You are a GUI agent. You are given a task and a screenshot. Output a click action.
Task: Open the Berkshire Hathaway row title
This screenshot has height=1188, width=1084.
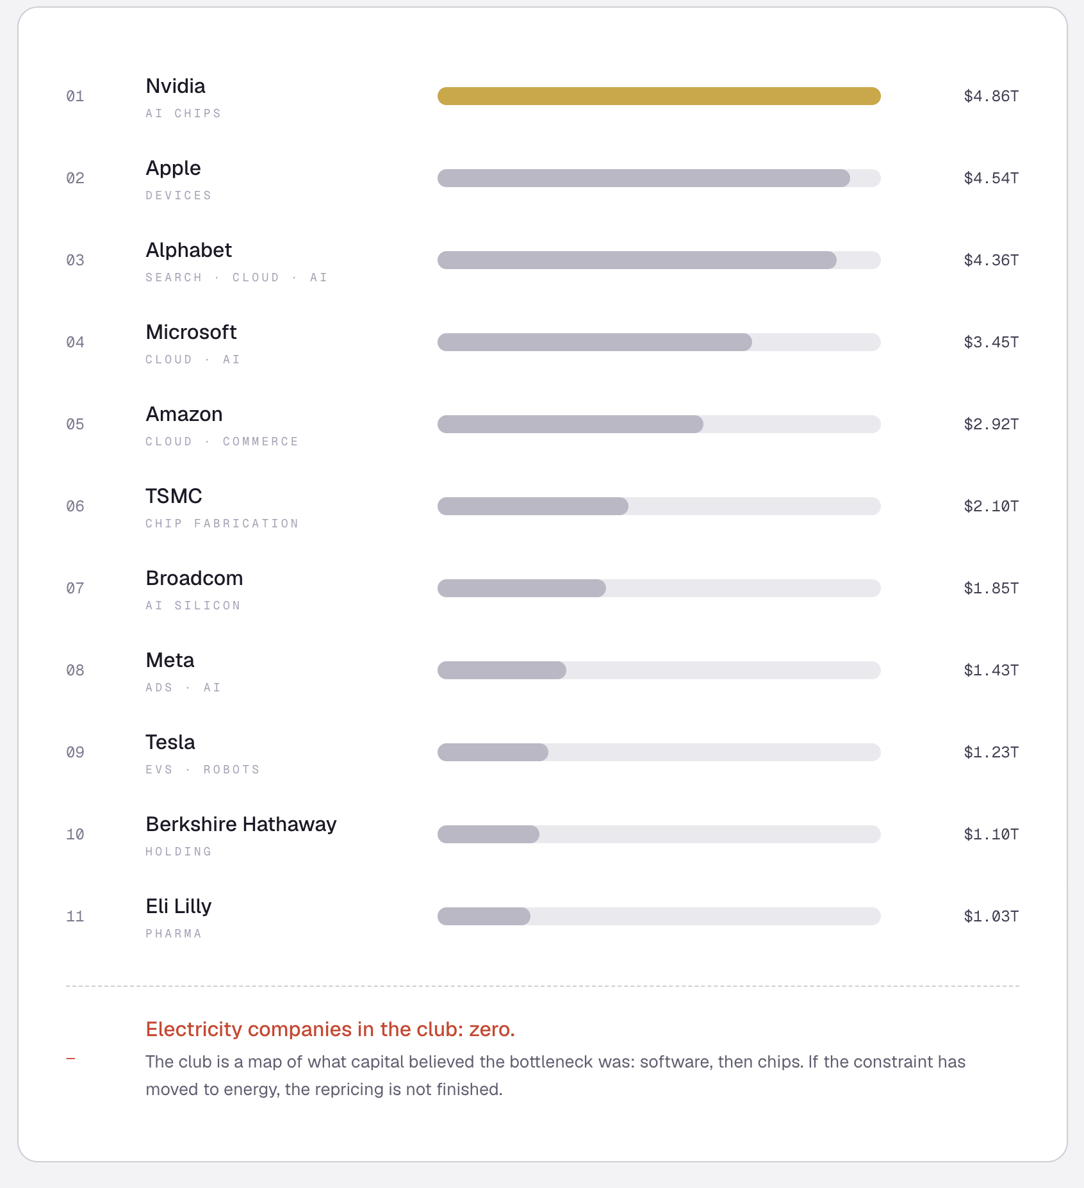[x=242, y=824]
